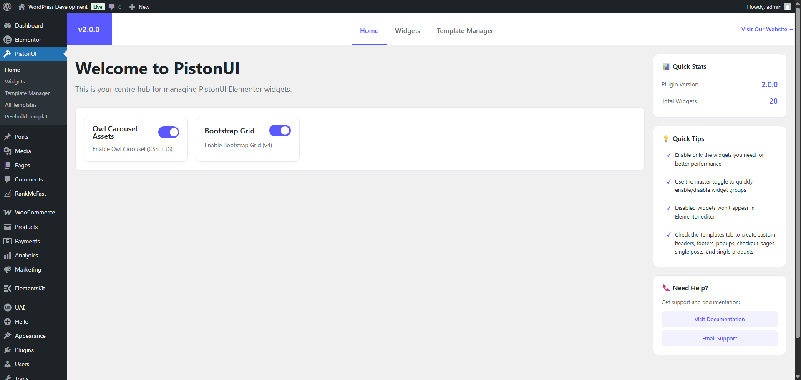
Task: Click the Visit Documentation button
Action: [x=720, y=319]
